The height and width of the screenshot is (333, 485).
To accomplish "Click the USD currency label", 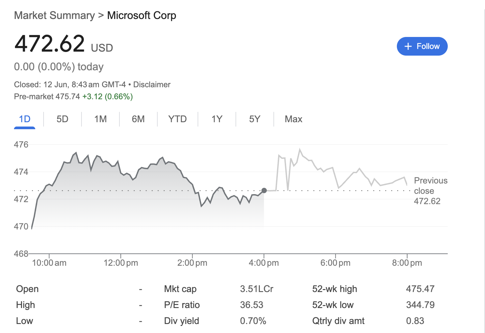I will [x=102, y=48].
